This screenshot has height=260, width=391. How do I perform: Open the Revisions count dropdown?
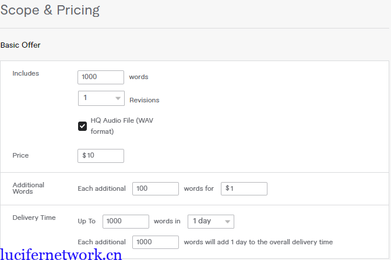(x=101, y=98)
